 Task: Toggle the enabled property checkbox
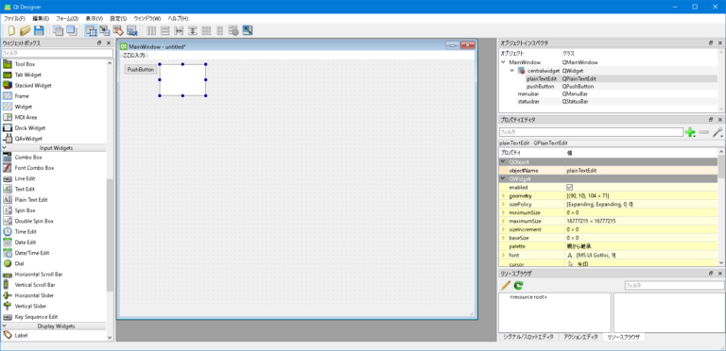coord(569,188)
